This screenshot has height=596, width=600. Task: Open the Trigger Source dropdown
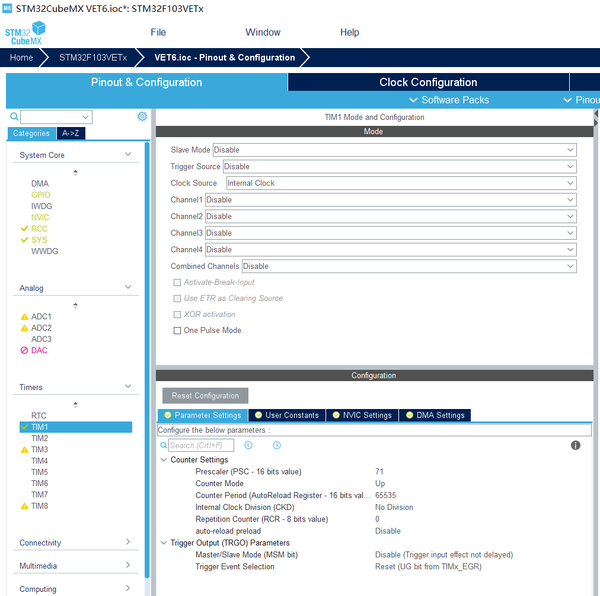click(400, 167)
